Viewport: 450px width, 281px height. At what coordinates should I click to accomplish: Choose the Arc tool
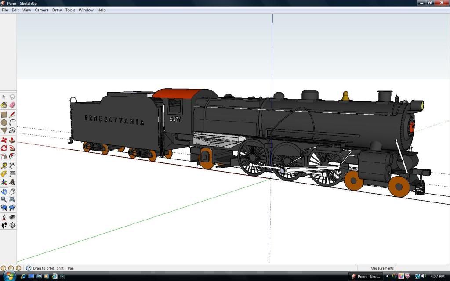tap(12, 123)
